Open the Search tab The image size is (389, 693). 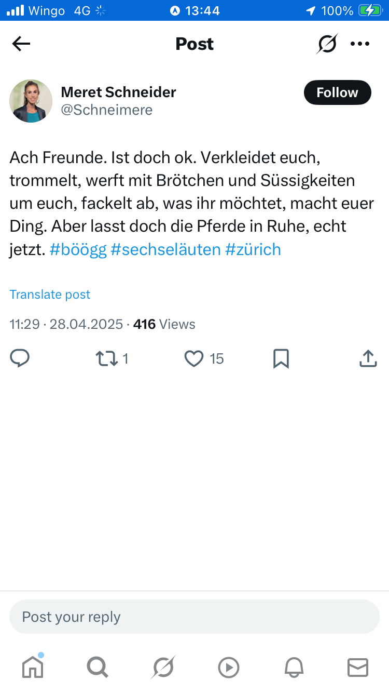point(98,667)
